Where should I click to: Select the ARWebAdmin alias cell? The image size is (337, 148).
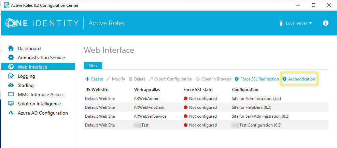pos(146,99)
